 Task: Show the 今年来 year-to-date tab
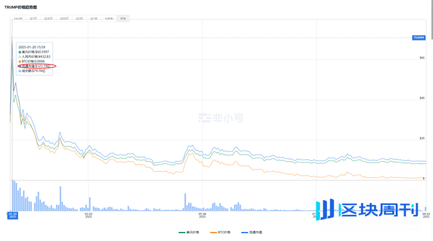[109, 19]
